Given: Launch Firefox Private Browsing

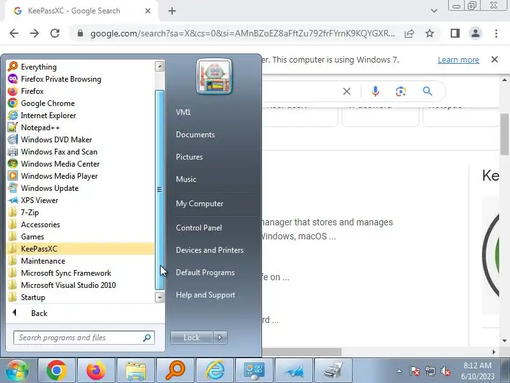Looking at the screenshot, I should point(80,79).
